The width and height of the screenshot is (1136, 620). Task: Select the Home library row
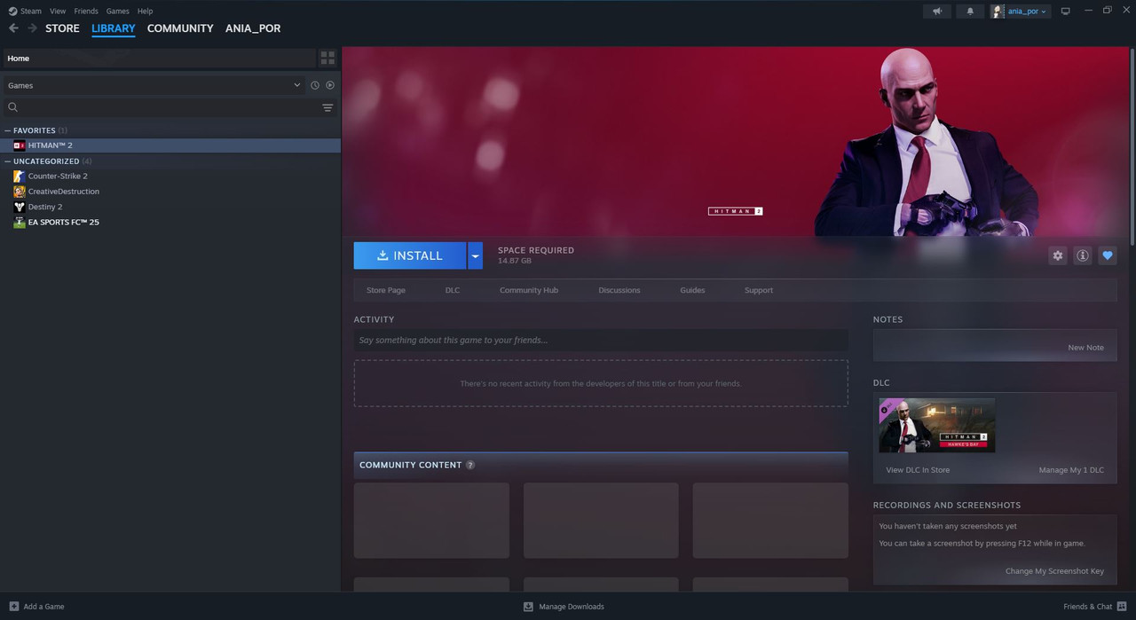(158, 58)
